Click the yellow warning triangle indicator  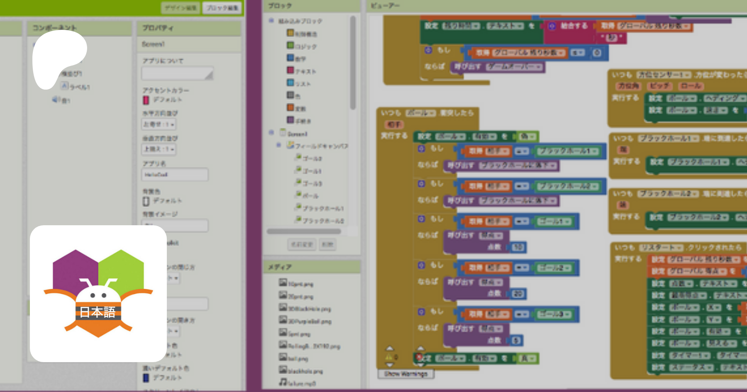[x=389, y=357]
